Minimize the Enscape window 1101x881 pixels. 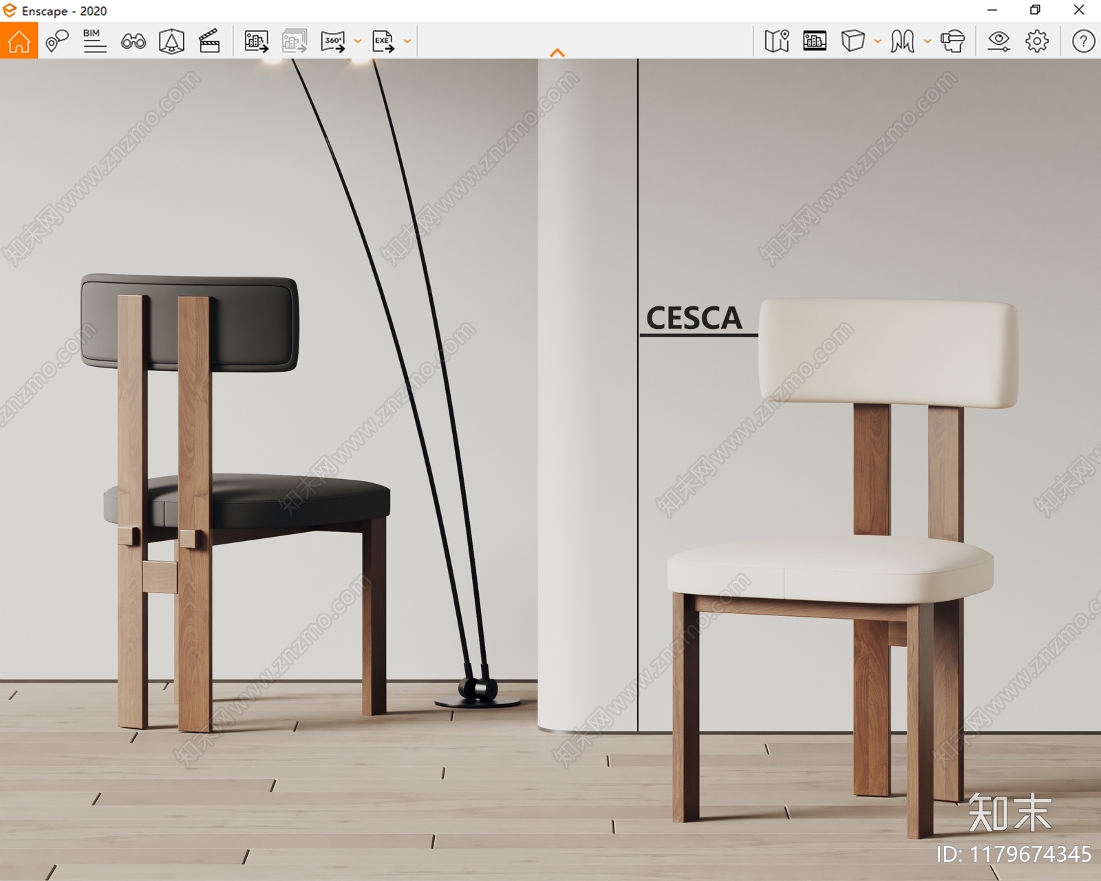[x=992, y=10]
